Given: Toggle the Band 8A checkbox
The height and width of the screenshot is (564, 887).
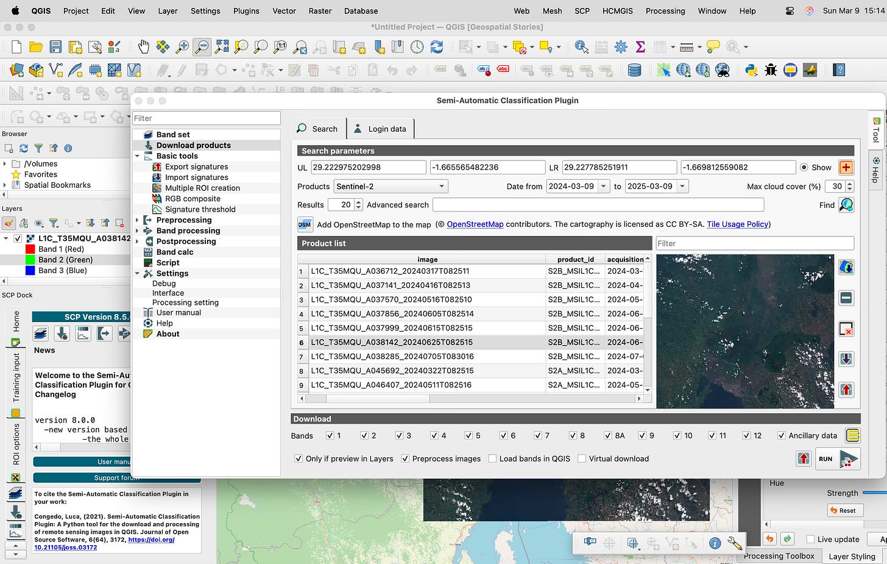Looking at the screenshot, I should [608, 435].
